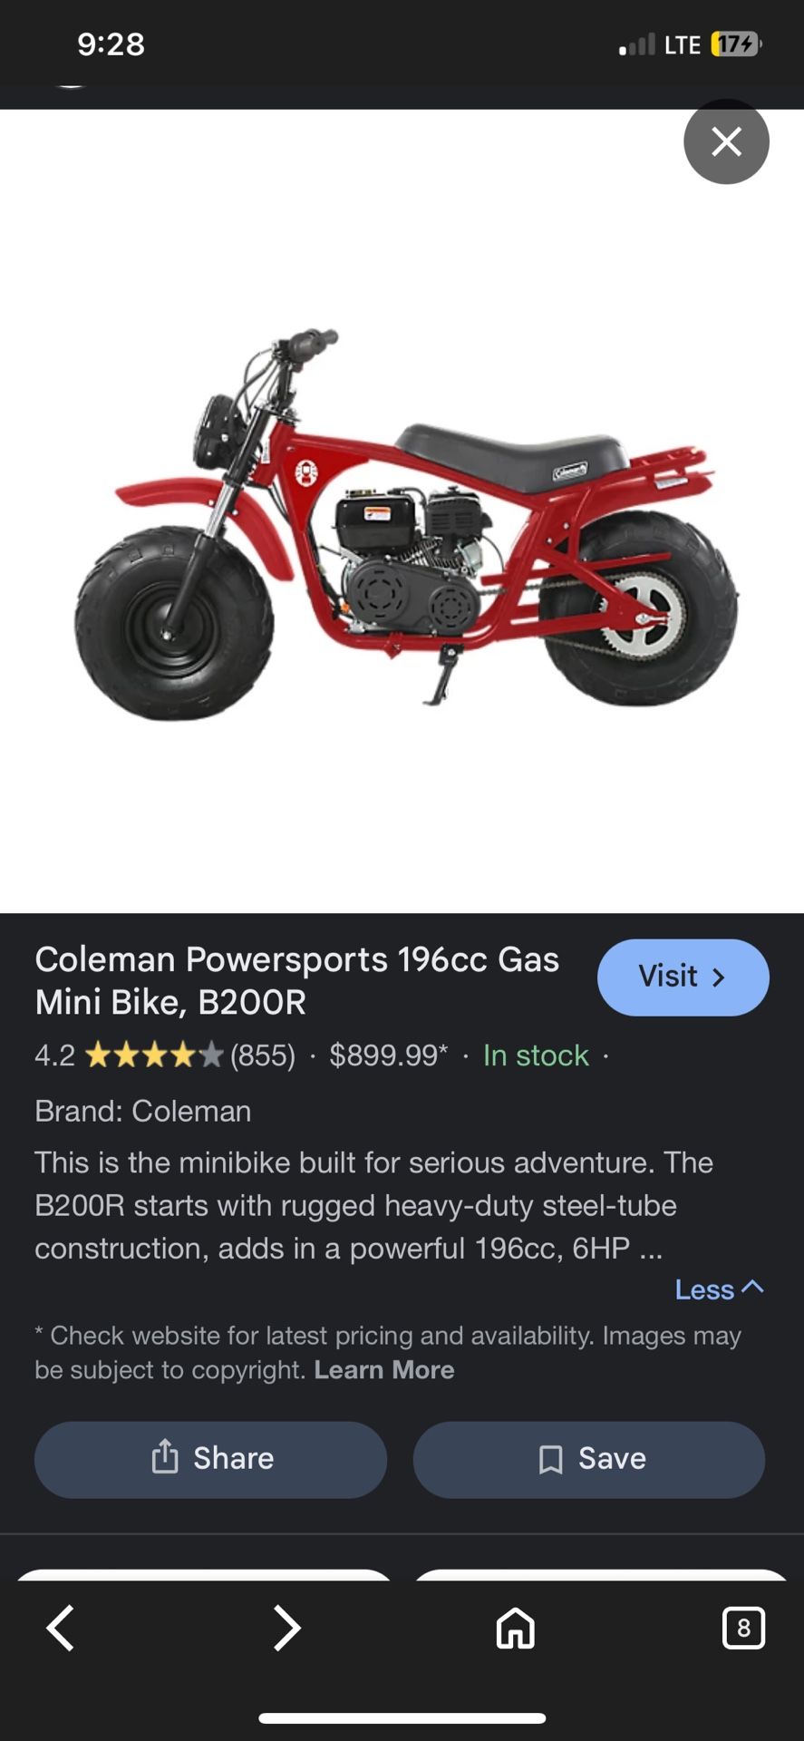Tap the Learn More link
The height and width of the screenshot is (1741, 804).
pyautogui.click(x=384, y=1369)
